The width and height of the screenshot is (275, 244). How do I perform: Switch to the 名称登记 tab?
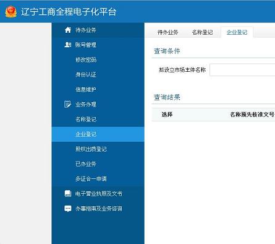[x=202, y=32]
